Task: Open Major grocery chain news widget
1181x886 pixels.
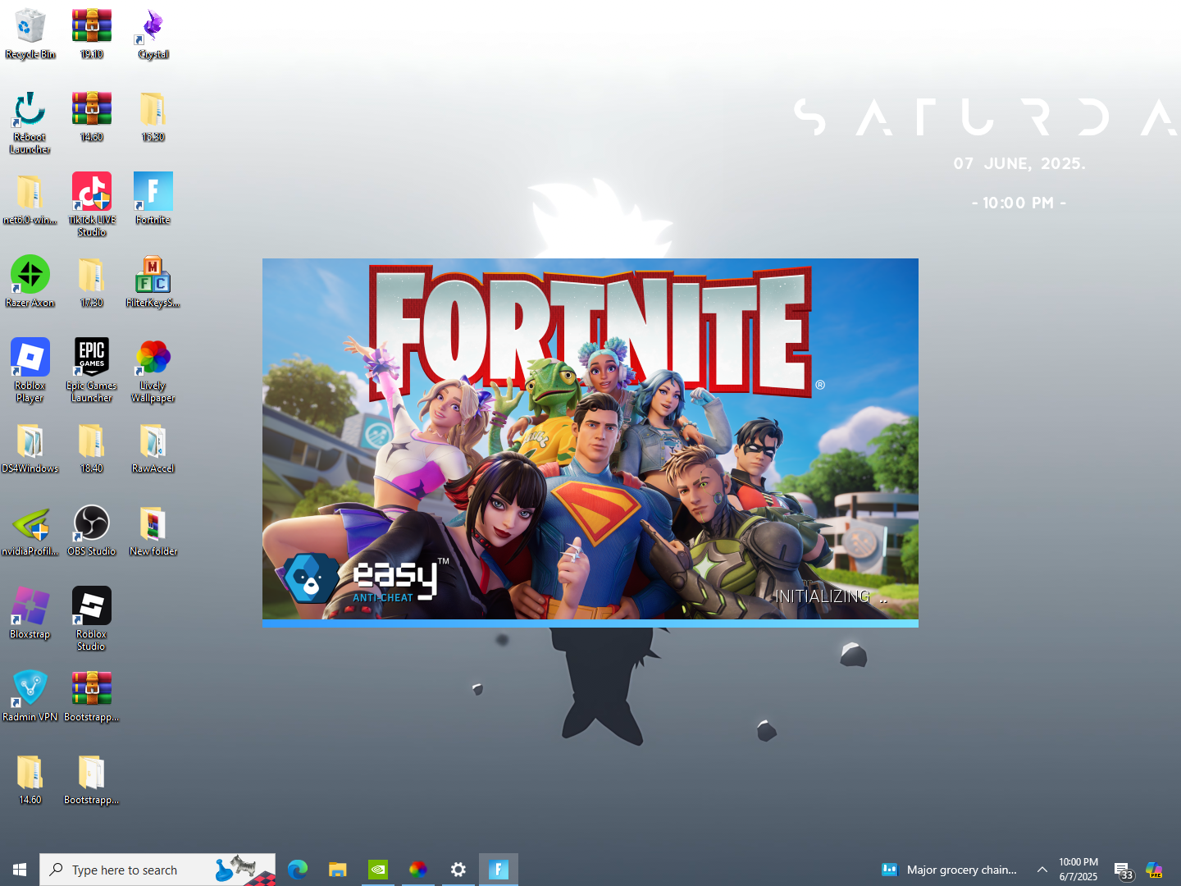Action: 949,870
